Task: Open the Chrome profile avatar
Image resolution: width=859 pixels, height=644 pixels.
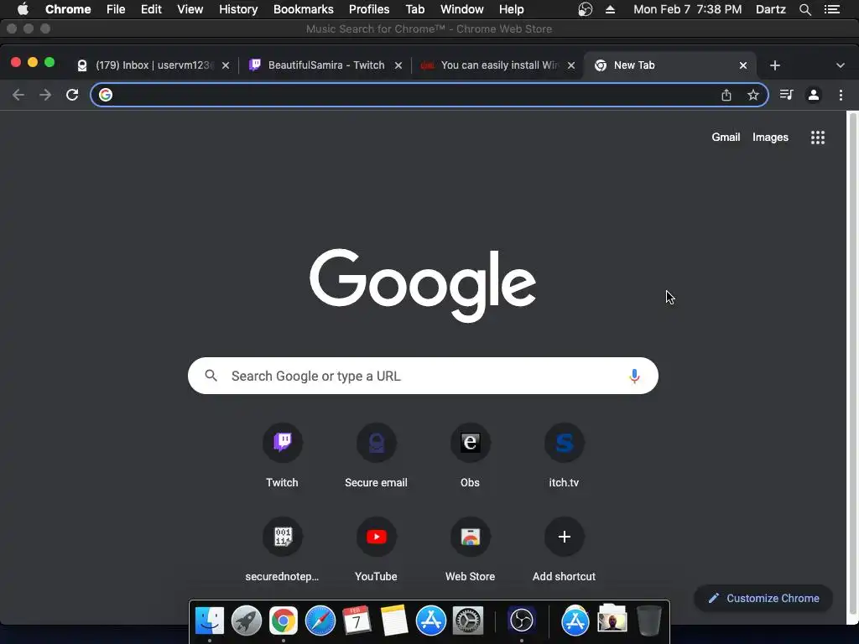Action: click(814, 95)
